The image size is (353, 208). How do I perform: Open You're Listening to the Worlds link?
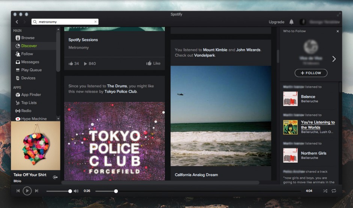pyautogui.click(x=318, y=125)
